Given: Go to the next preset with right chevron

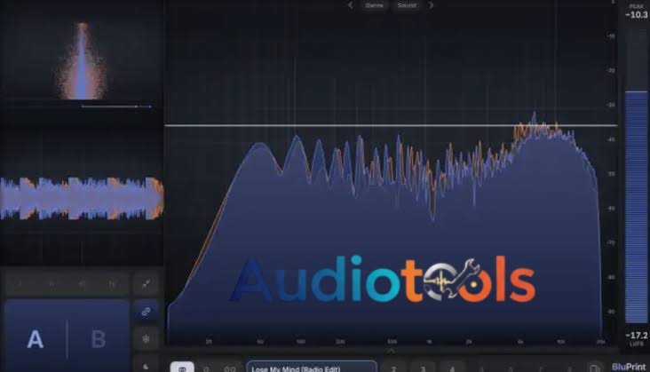Looking at the screenshot, I should coord(432,5).
